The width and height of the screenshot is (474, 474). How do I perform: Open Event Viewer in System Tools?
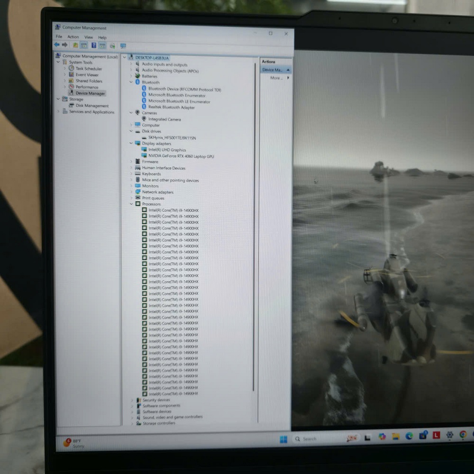pyautogui.click(x=87, y=75)
